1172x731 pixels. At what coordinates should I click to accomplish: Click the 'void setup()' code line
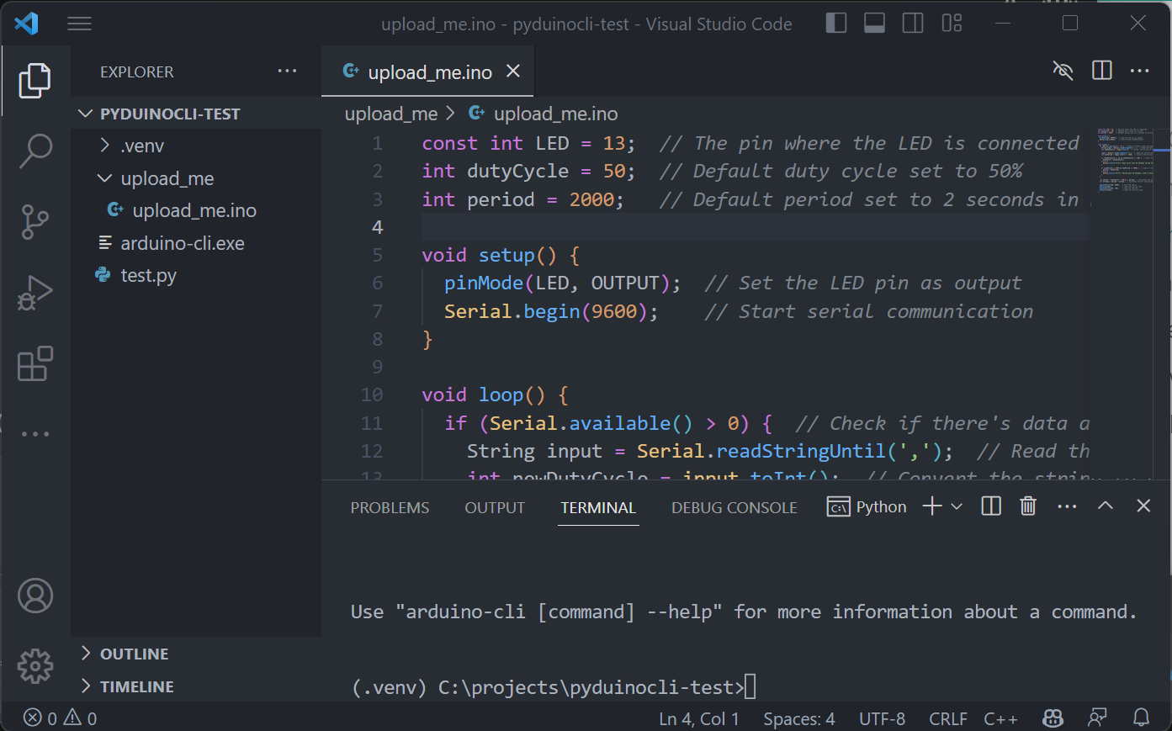point(501,255)
